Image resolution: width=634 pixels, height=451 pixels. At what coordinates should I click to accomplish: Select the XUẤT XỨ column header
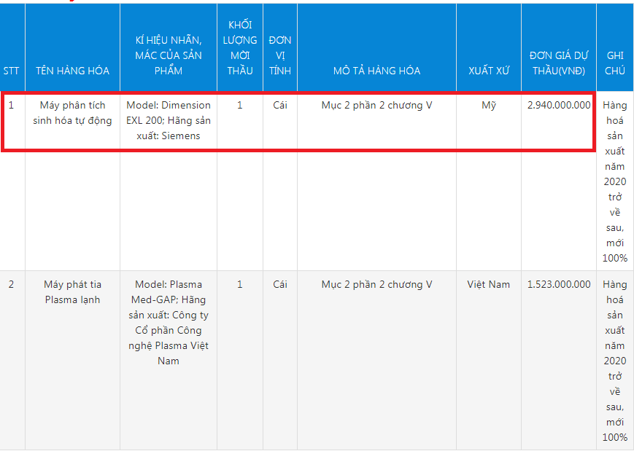pos(489,71)
